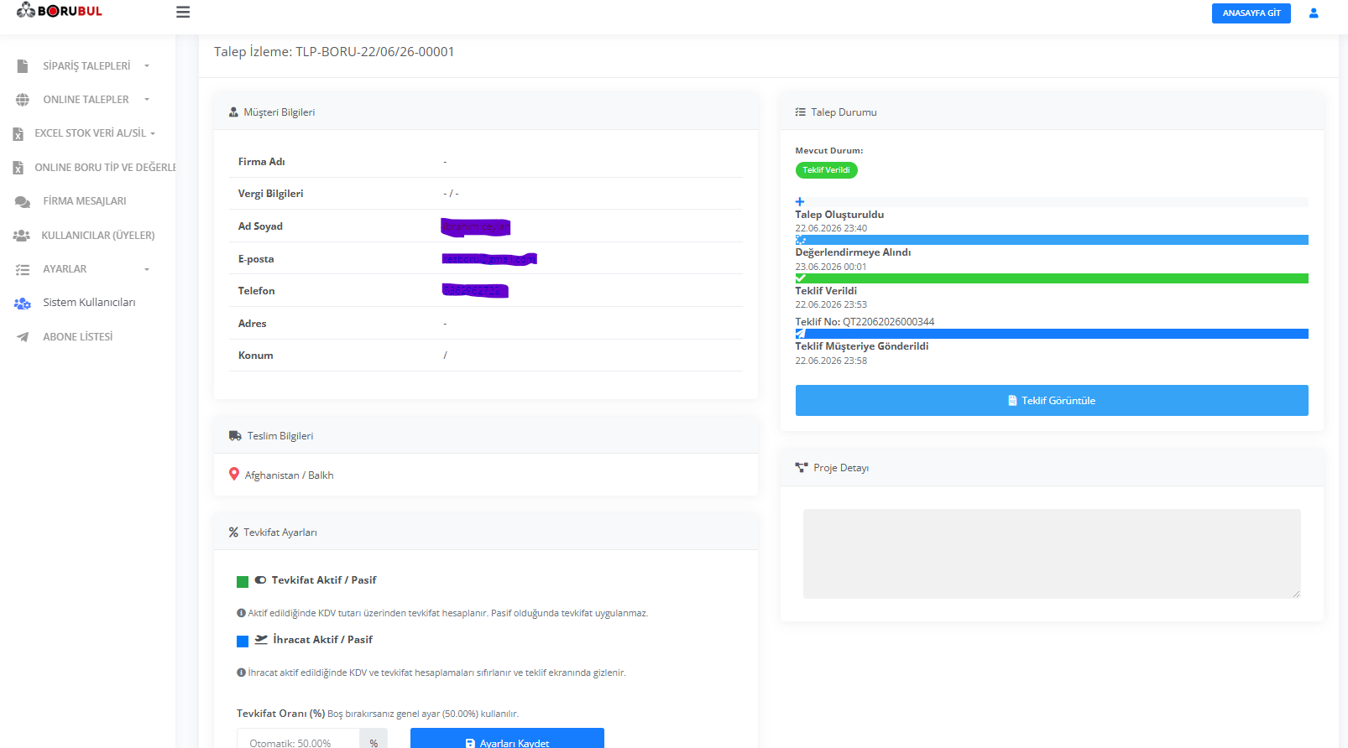1348x748 pixels.
Task: Click the Anasayfa Git button
Action: 1251,13
